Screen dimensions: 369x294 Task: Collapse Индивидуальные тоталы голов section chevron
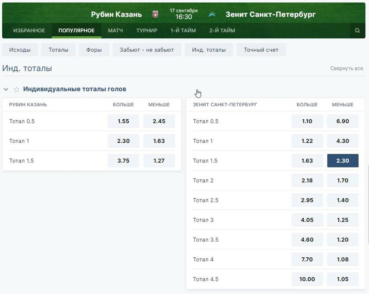coord(6,89)
